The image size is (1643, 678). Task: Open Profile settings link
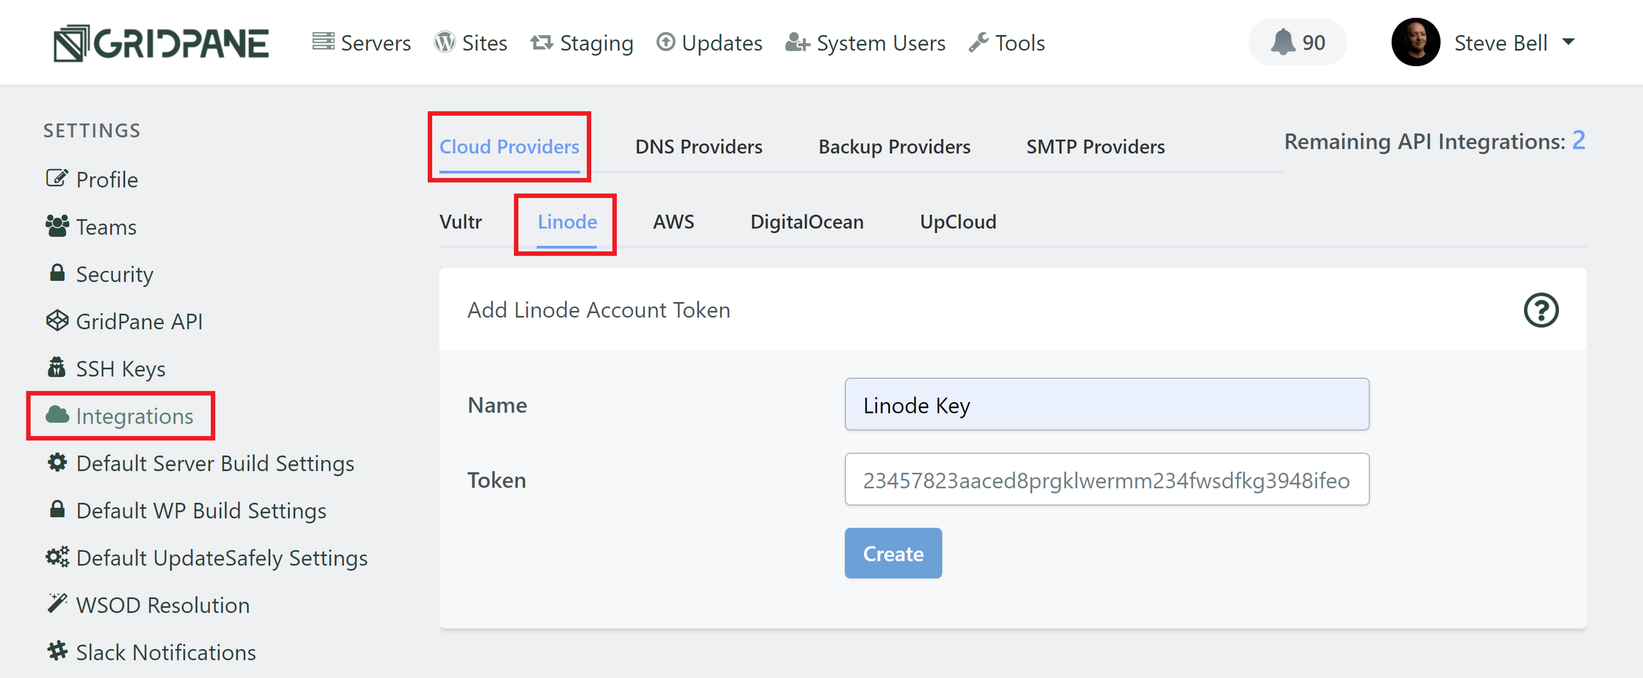(x=92, y=179)
